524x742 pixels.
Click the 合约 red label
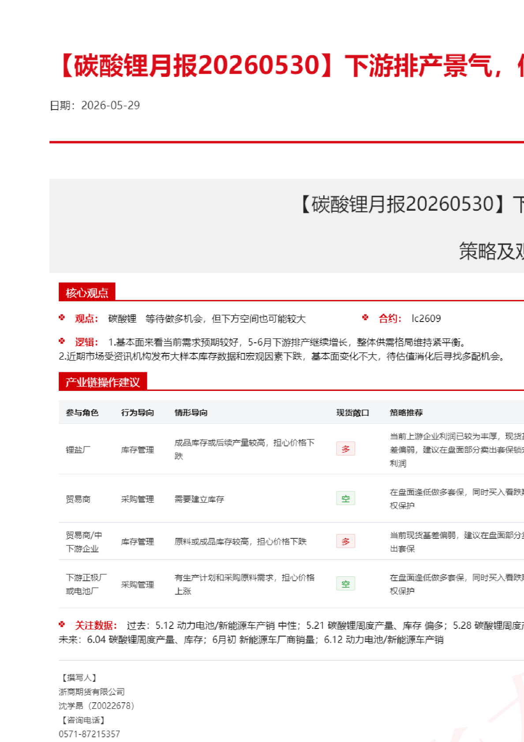(x=390, y=318)
